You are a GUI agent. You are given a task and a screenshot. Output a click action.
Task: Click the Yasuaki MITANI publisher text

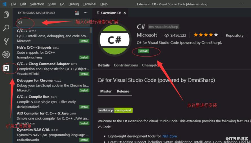28,74
